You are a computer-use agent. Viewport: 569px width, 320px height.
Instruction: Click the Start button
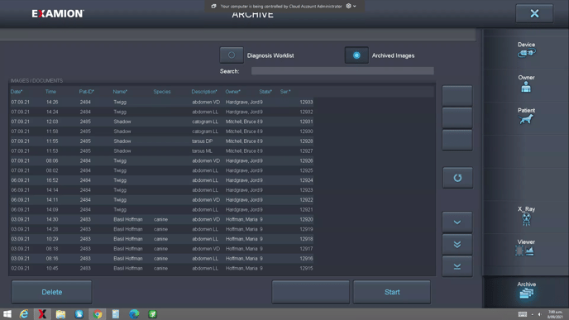(392, 292)
